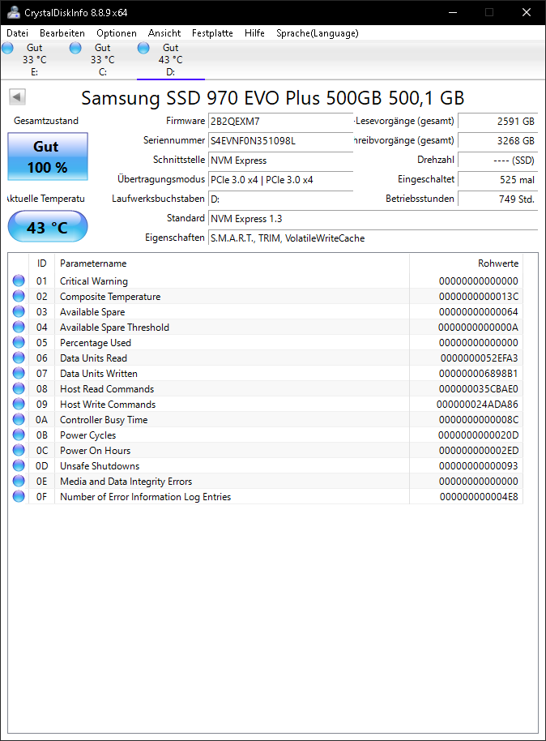
Task: Click the Betriebsstunden value 749 Std.
Action: coord(498,199)
